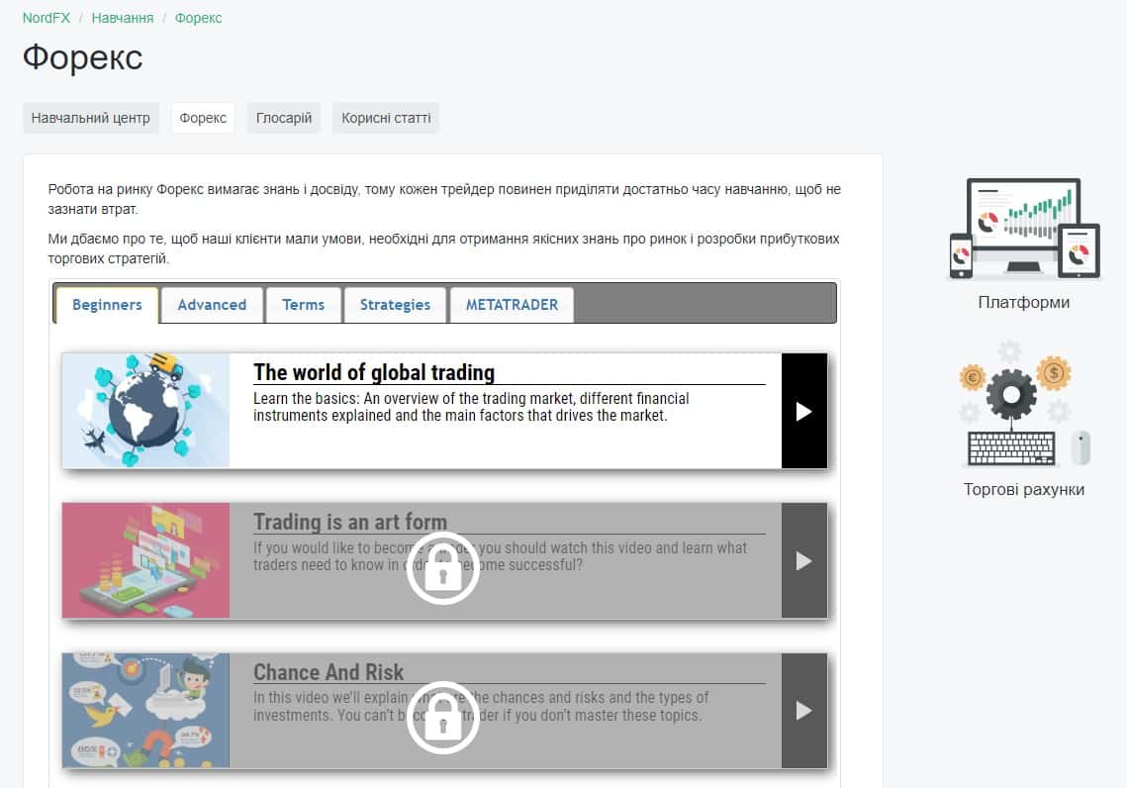This screenshot has height=788, width=1127.
Task: Open the Strategies tab
Action: (396, 305)
